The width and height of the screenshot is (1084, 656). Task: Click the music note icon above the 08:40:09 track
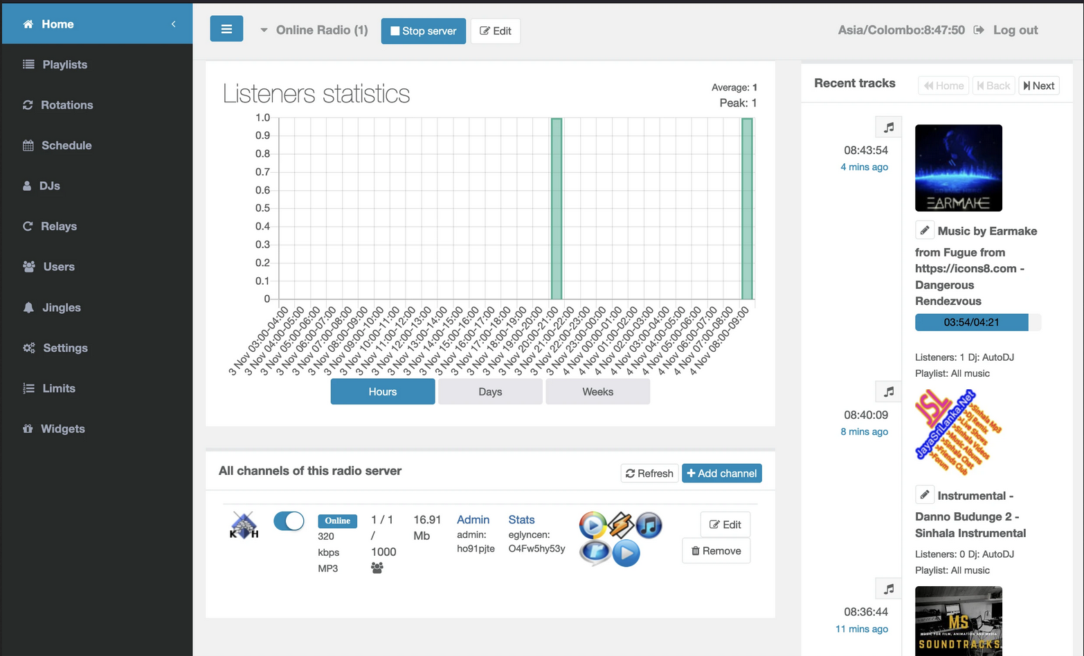point(889,392)
